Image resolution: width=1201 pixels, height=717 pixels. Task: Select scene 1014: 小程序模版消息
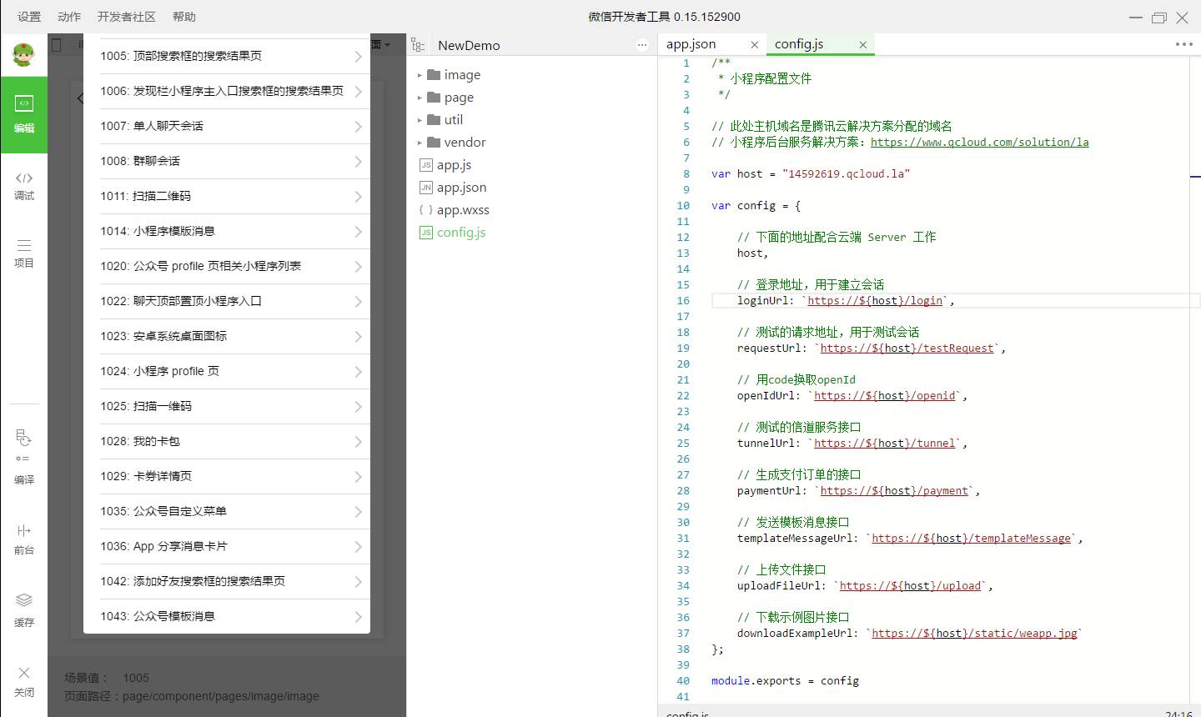click(x=227, y=231)
